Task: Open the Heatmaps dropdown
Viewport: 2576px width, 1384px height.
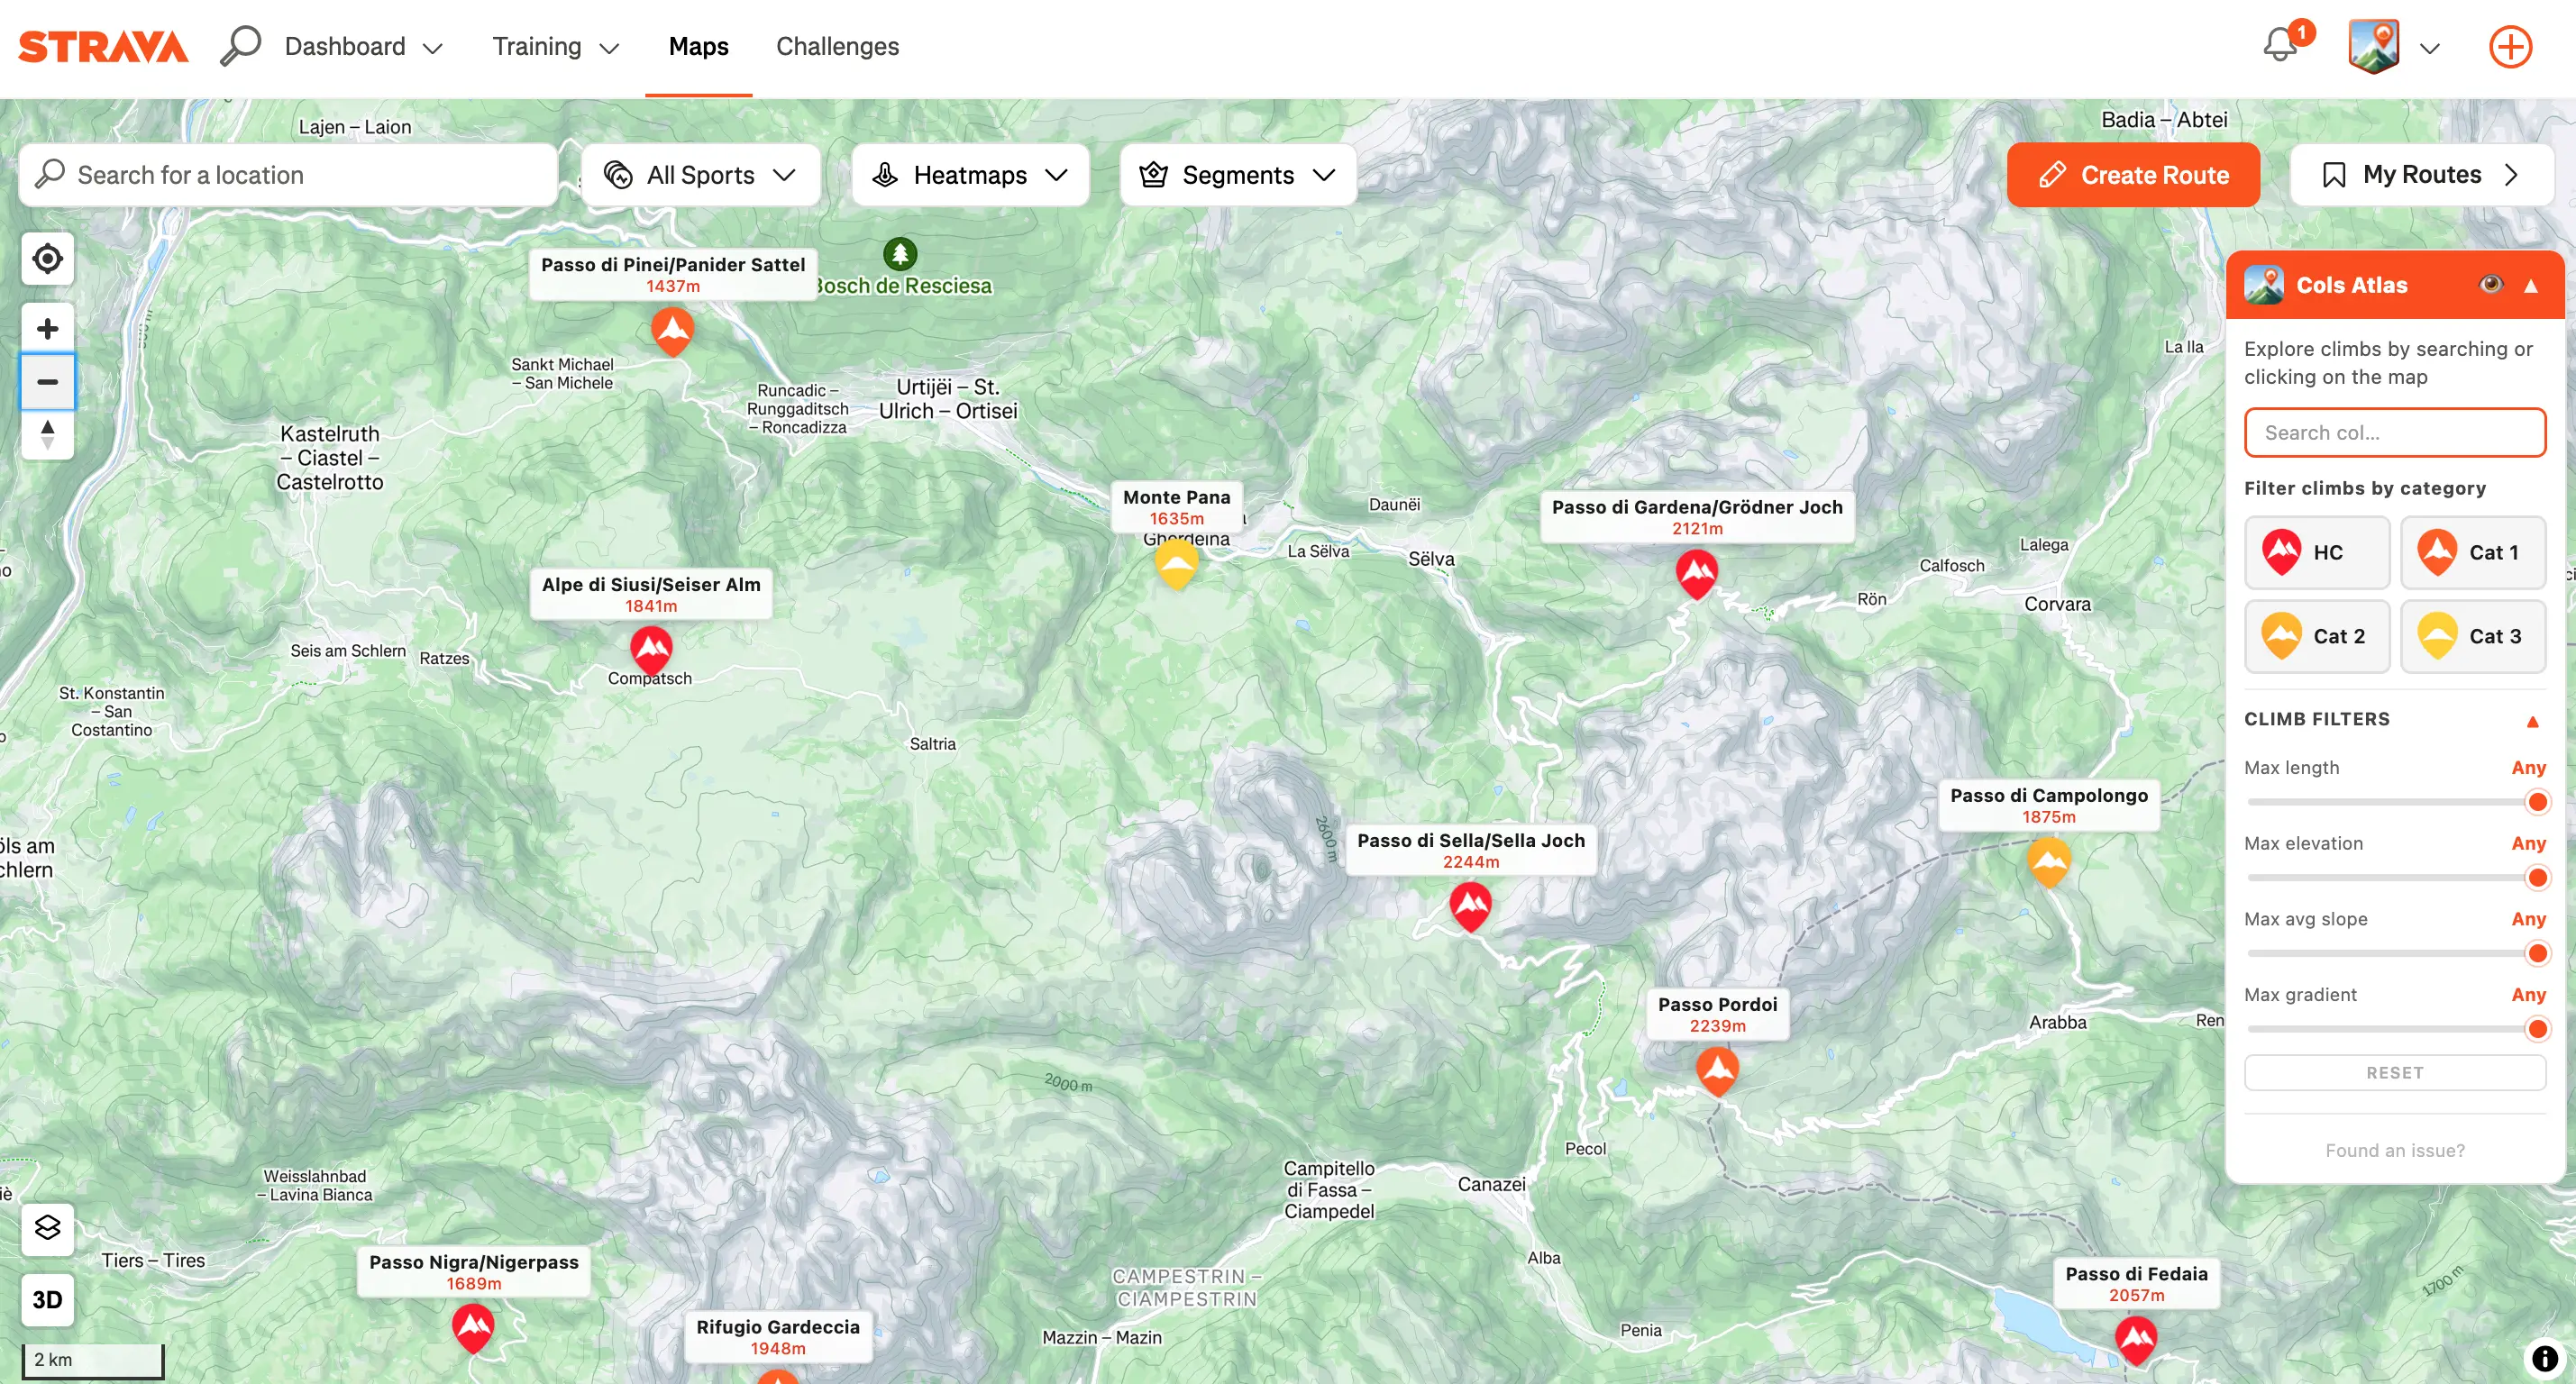Action: [x=970, y=175]
